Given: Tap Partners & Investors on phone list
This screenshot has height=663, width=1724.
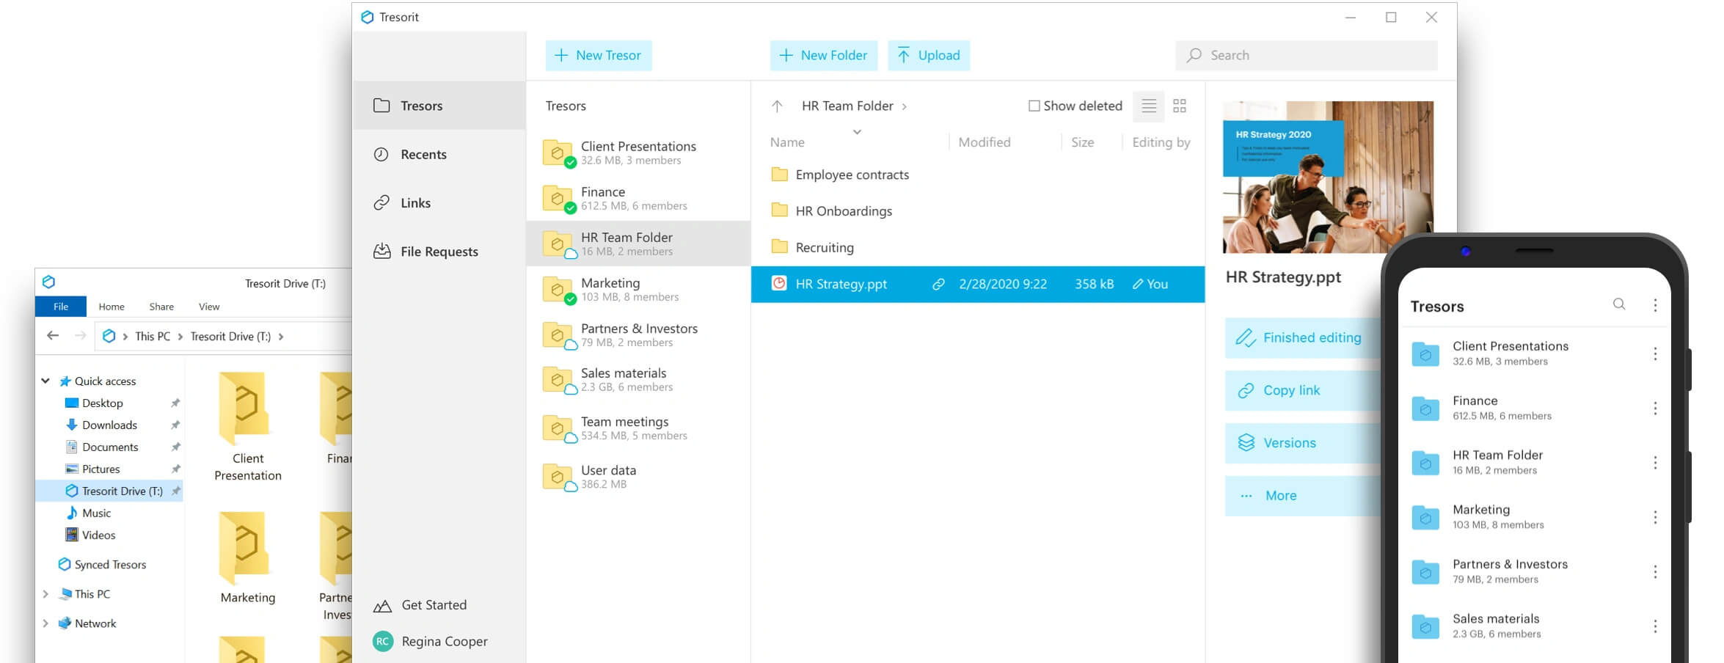Looking at the screenshot, I should 1510,571.
